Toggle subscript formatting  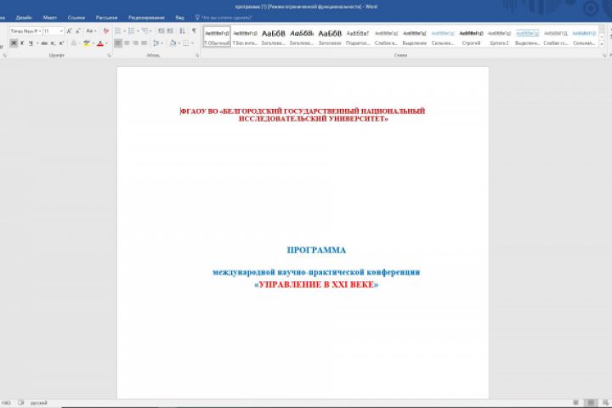coord(53,43)
